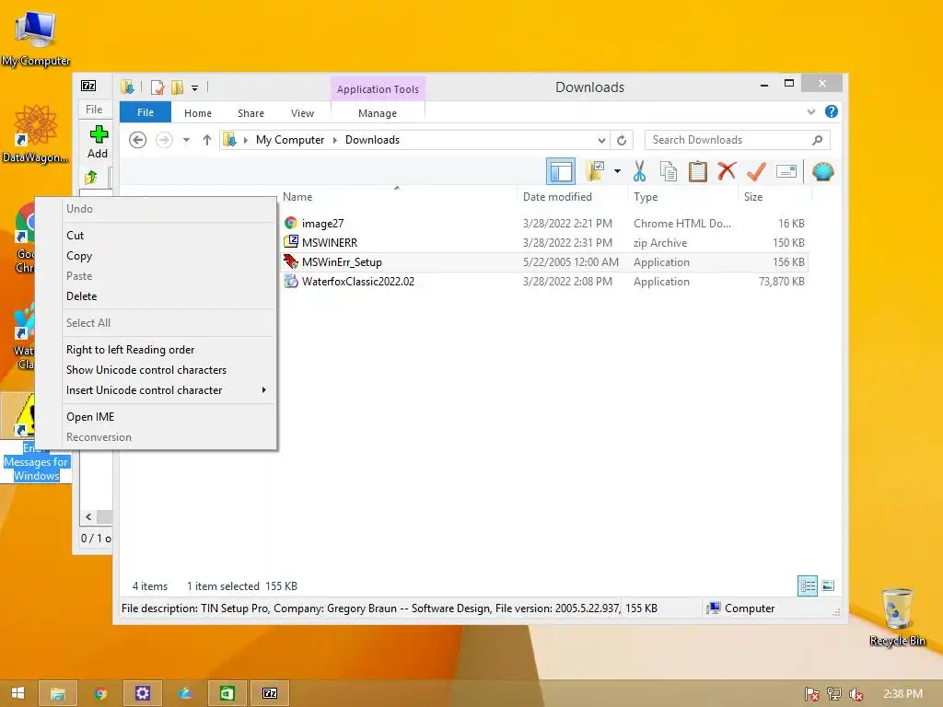Image resolution: width=943 pixels, height=707 pixels.
Task: Expand the ribbon with the chevron
Action: click(x=811, y=111)
